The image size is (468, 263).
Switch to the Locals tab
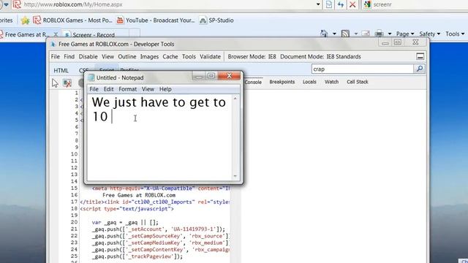coord(309,82)
